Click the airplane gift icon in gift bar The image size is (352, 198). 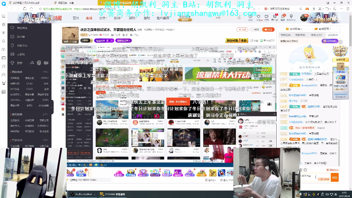(230, 172)
